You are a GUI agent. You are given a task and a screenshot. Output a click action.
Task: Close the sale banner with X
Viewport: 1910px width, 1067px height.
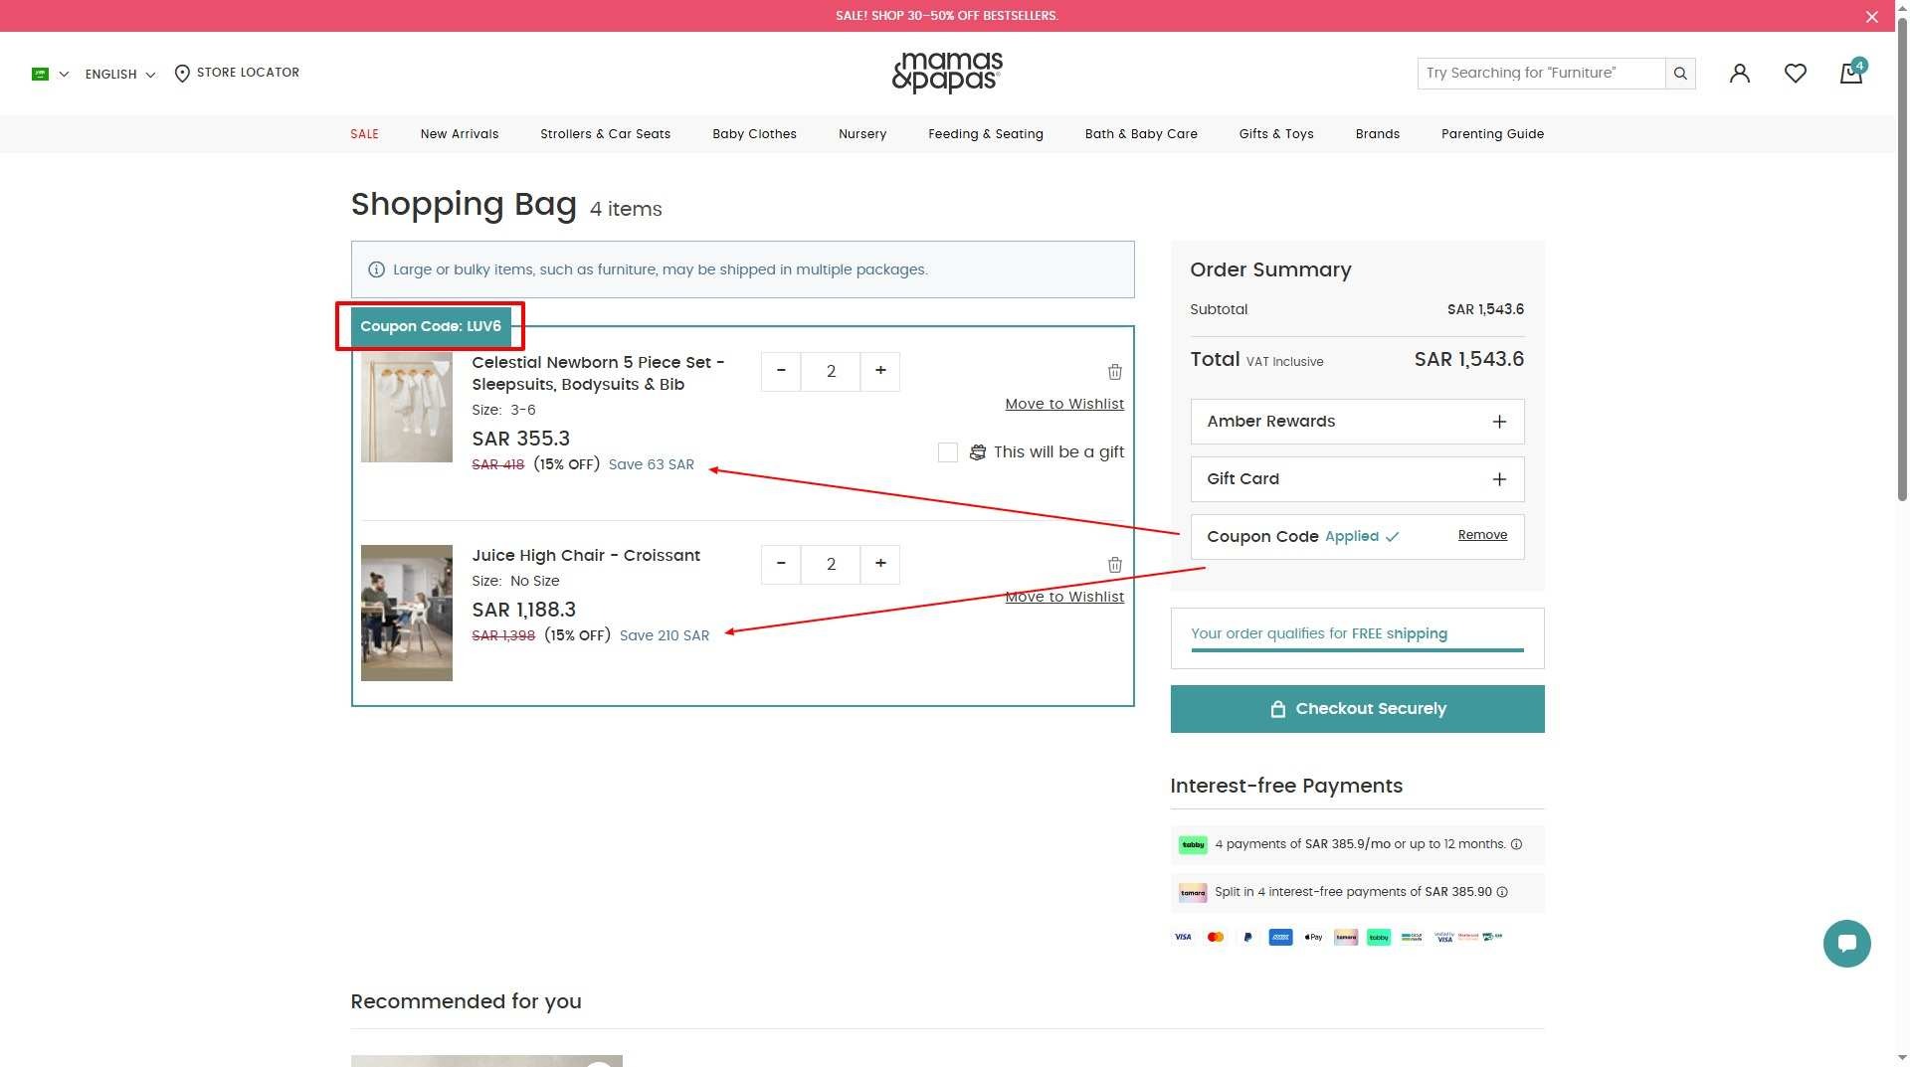(1871, 16)
